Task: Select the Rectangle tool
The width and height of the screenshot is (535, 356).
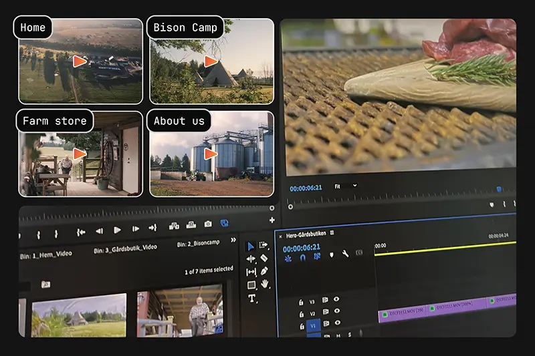Action: click(x=251, y=285)
